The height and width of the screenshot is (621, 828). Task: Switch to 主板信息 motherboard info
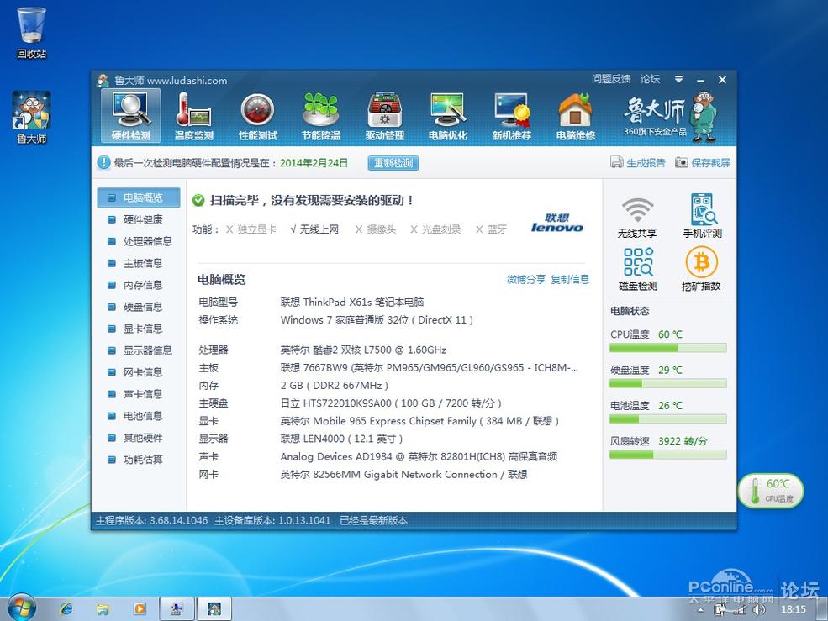point(139,263)
